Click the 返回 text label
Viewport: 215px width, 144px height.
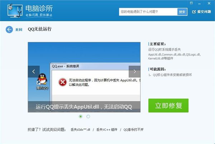[19, 30]
